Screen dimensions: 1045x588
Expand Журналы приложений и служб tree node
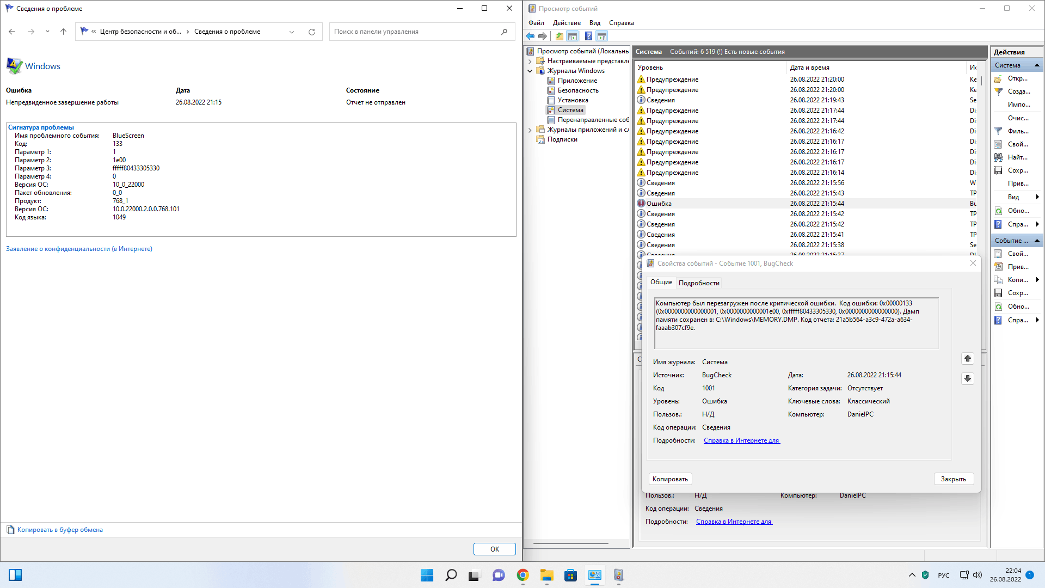pyautogui.click(x=530, y=130)
